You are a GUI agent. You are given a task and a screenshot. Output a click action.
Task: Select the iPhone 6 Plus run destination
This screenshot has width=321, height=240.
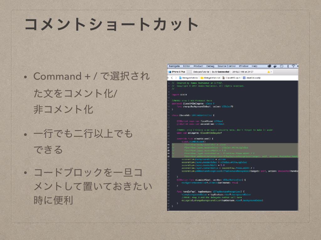pos(177,72)
